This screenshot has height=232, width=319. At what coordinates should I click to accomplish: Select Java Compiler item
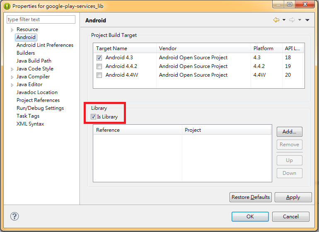pyautogui.click(x=33, y=77)
